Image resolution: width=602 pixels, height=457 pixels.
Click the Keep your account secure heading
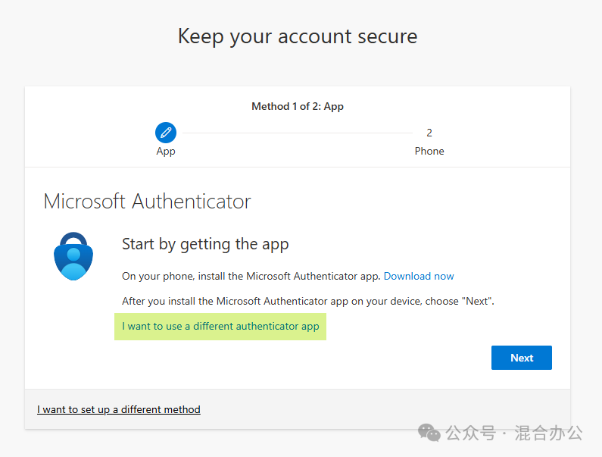pos(298,36)
